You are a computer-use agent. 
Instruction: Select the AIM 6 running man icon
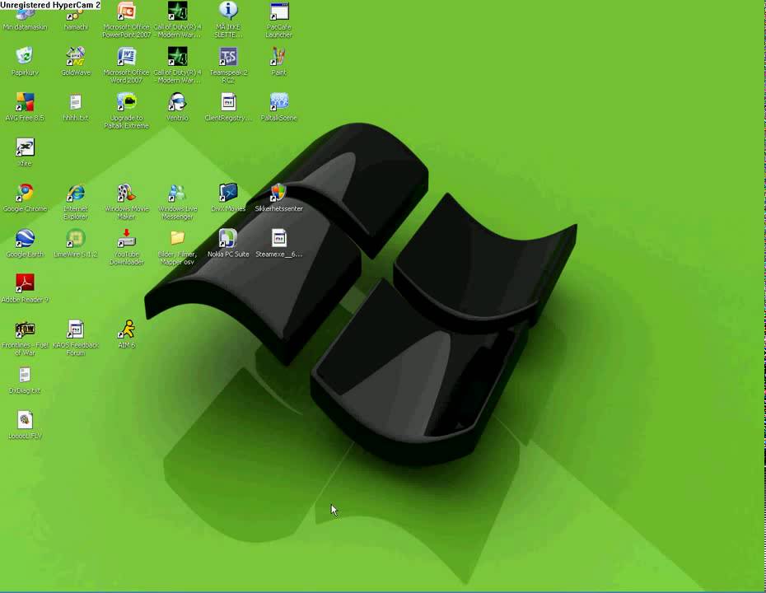(126, 330)
